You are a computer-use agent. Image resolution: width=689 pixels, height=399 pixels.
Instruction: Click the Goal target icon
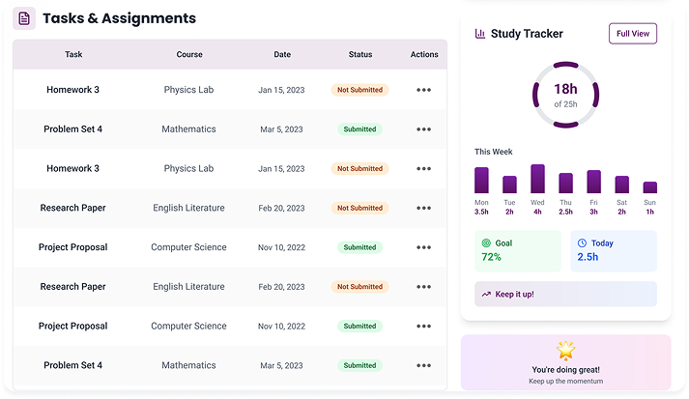coord(485,243)
